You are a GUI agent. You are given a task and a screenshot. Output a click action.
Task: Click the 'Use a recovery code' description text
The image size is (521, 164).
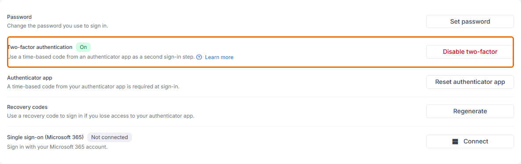click(101, 116)
